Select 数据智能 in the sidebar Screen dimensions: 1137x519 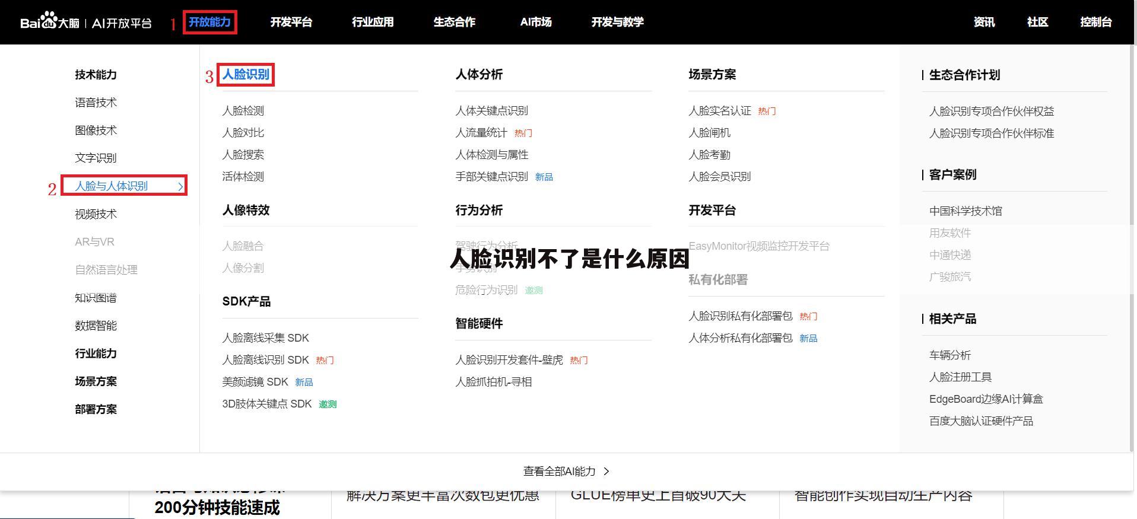(96, 326)
